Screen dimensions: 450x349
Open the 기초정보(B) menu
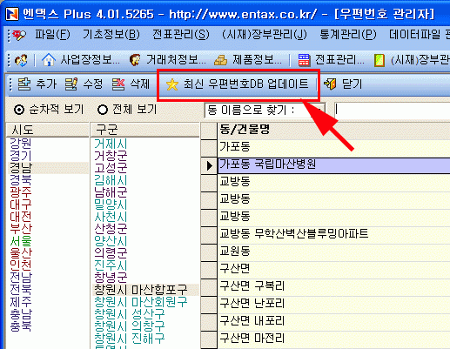(x=111, y=35)
